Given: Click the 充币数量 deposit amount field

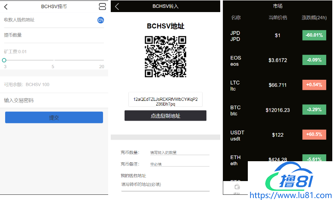Looking at the screenshot, I should click(x=180, y=153).
